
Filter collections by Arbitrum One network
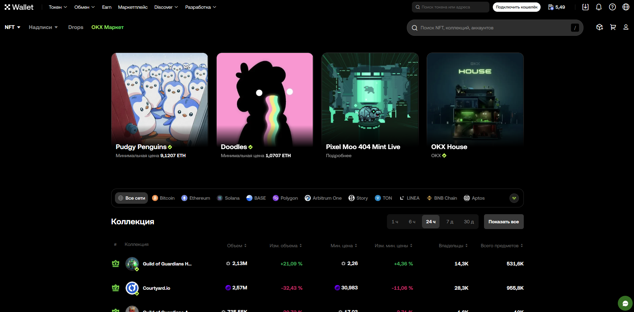[323, 198]
